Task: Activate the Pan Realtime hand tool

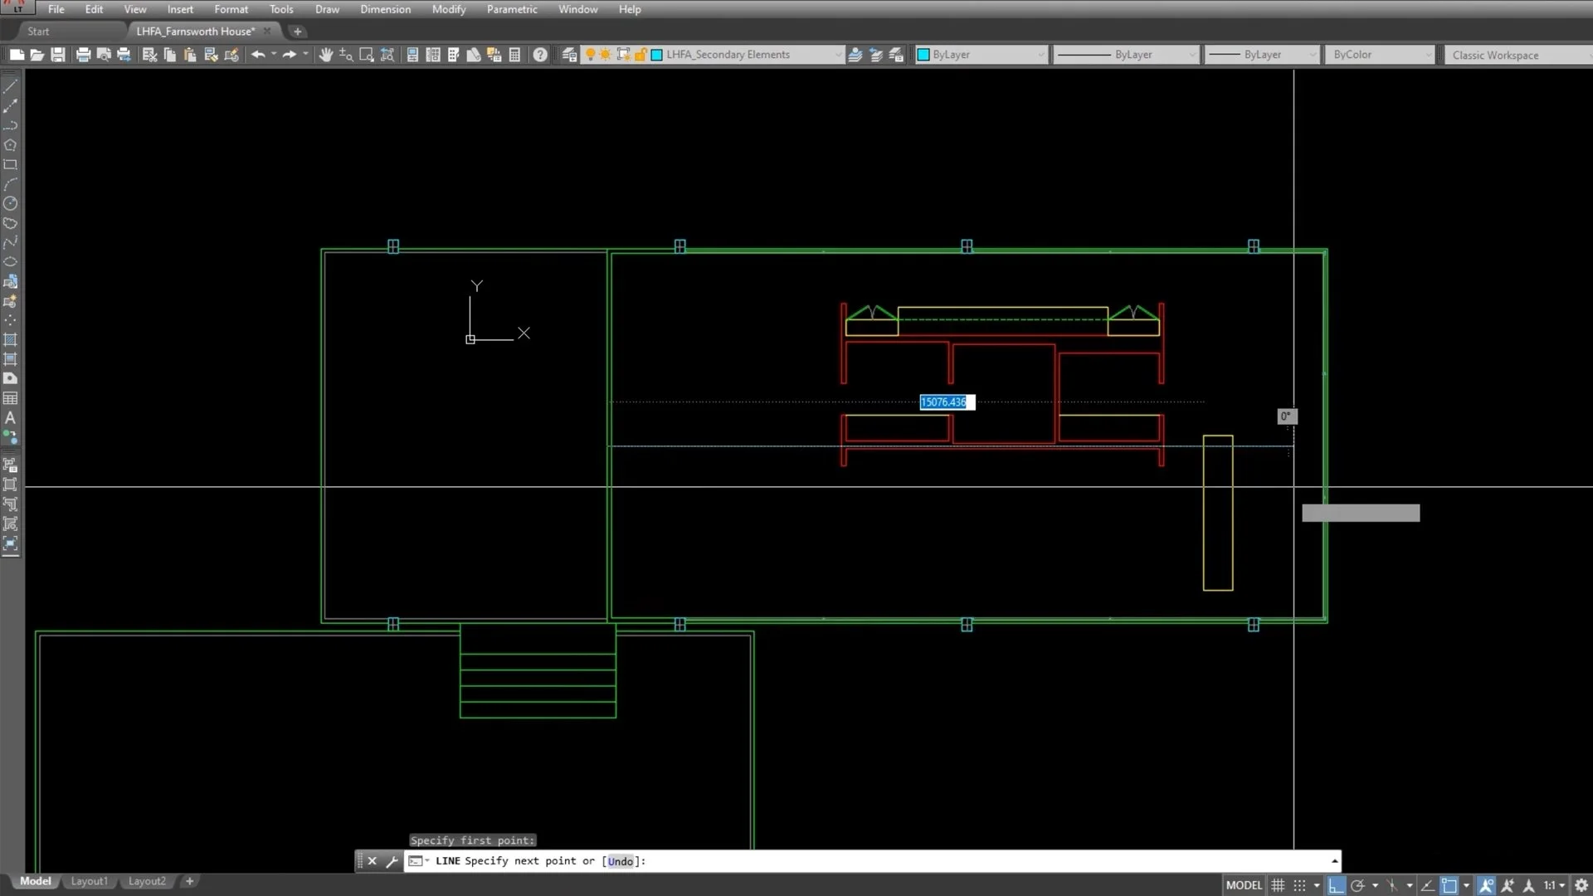Action: (x=326, y=55)
